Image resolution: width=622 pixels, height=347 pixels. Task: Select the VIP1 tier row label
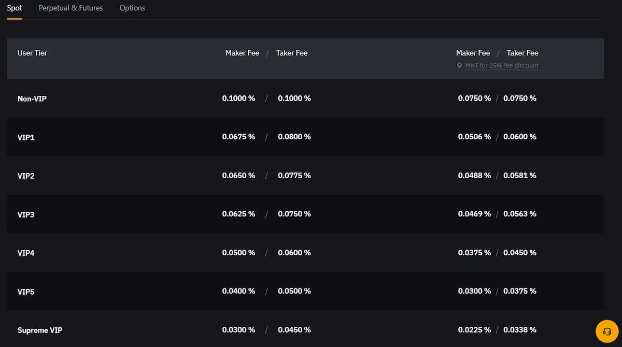(x=26, y=137)
